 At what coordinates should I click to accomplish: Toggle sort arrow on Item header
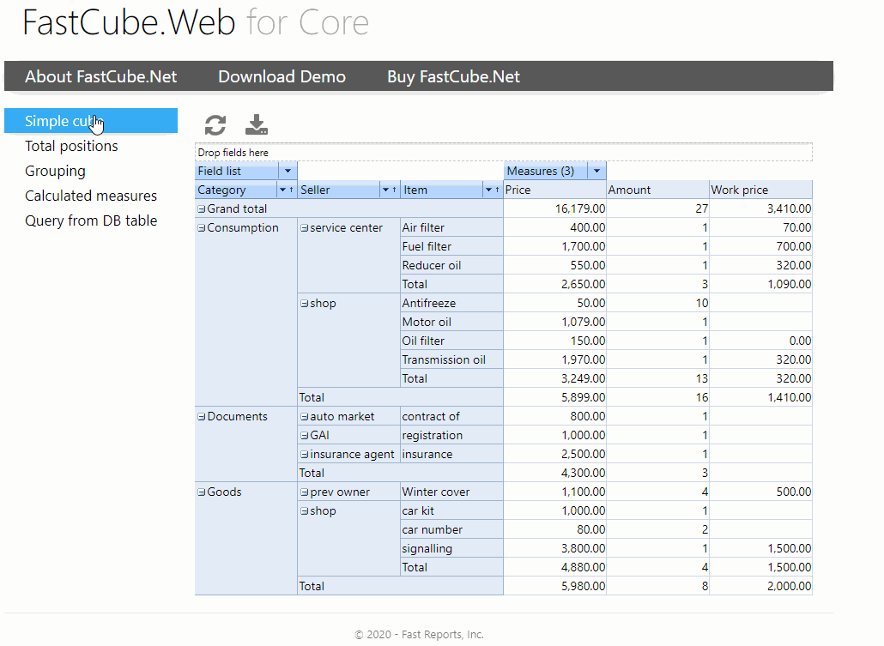[497, 190]
